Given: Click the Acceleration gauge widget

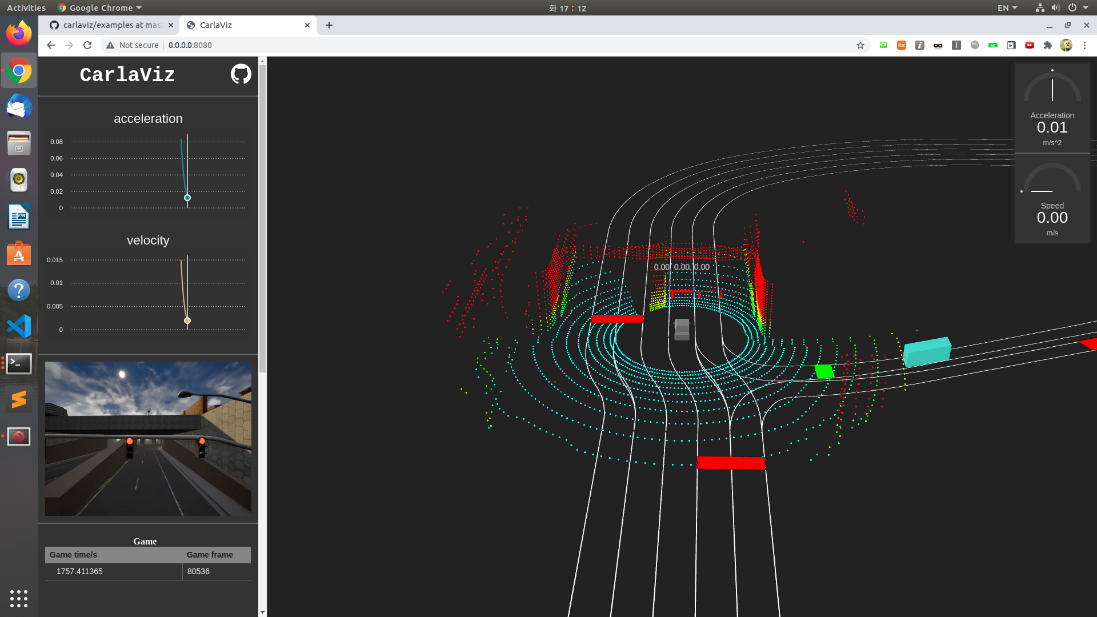Looking at the screenshot, I should pyautogui.click(x=1052, y=107).
